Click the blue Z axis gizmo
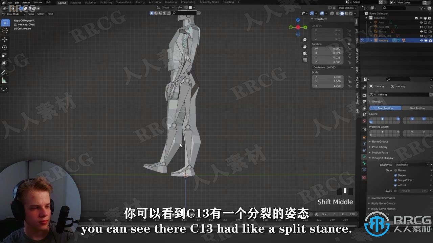 pos(298,21)
